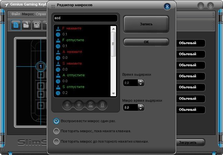This screenshot has height=155, width=223.
Task: Click the macro name field containing 'asd'
Action: point(85,18)
